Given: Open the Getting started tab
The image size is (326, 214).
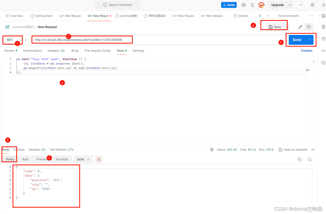Looking at the screenshot, I should coord(42,16).
